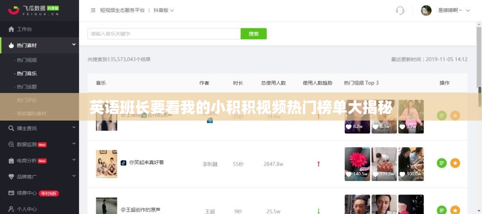Select 热门视频 in the sidebar
The height and width of the screenshot is (214, 482).
27,60
